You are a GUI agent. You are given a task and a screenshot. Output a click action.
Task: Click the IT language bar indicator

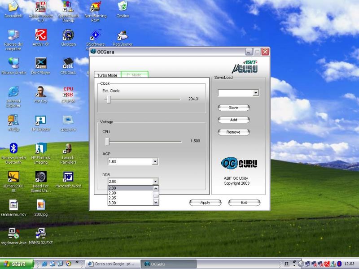(286, 264)
